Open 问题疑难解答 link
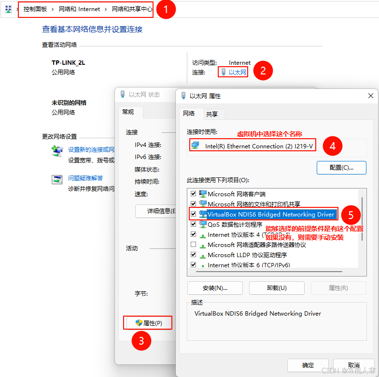Image resolution: width=379 pixels, height=377 pixels. [x=85, y=178]
